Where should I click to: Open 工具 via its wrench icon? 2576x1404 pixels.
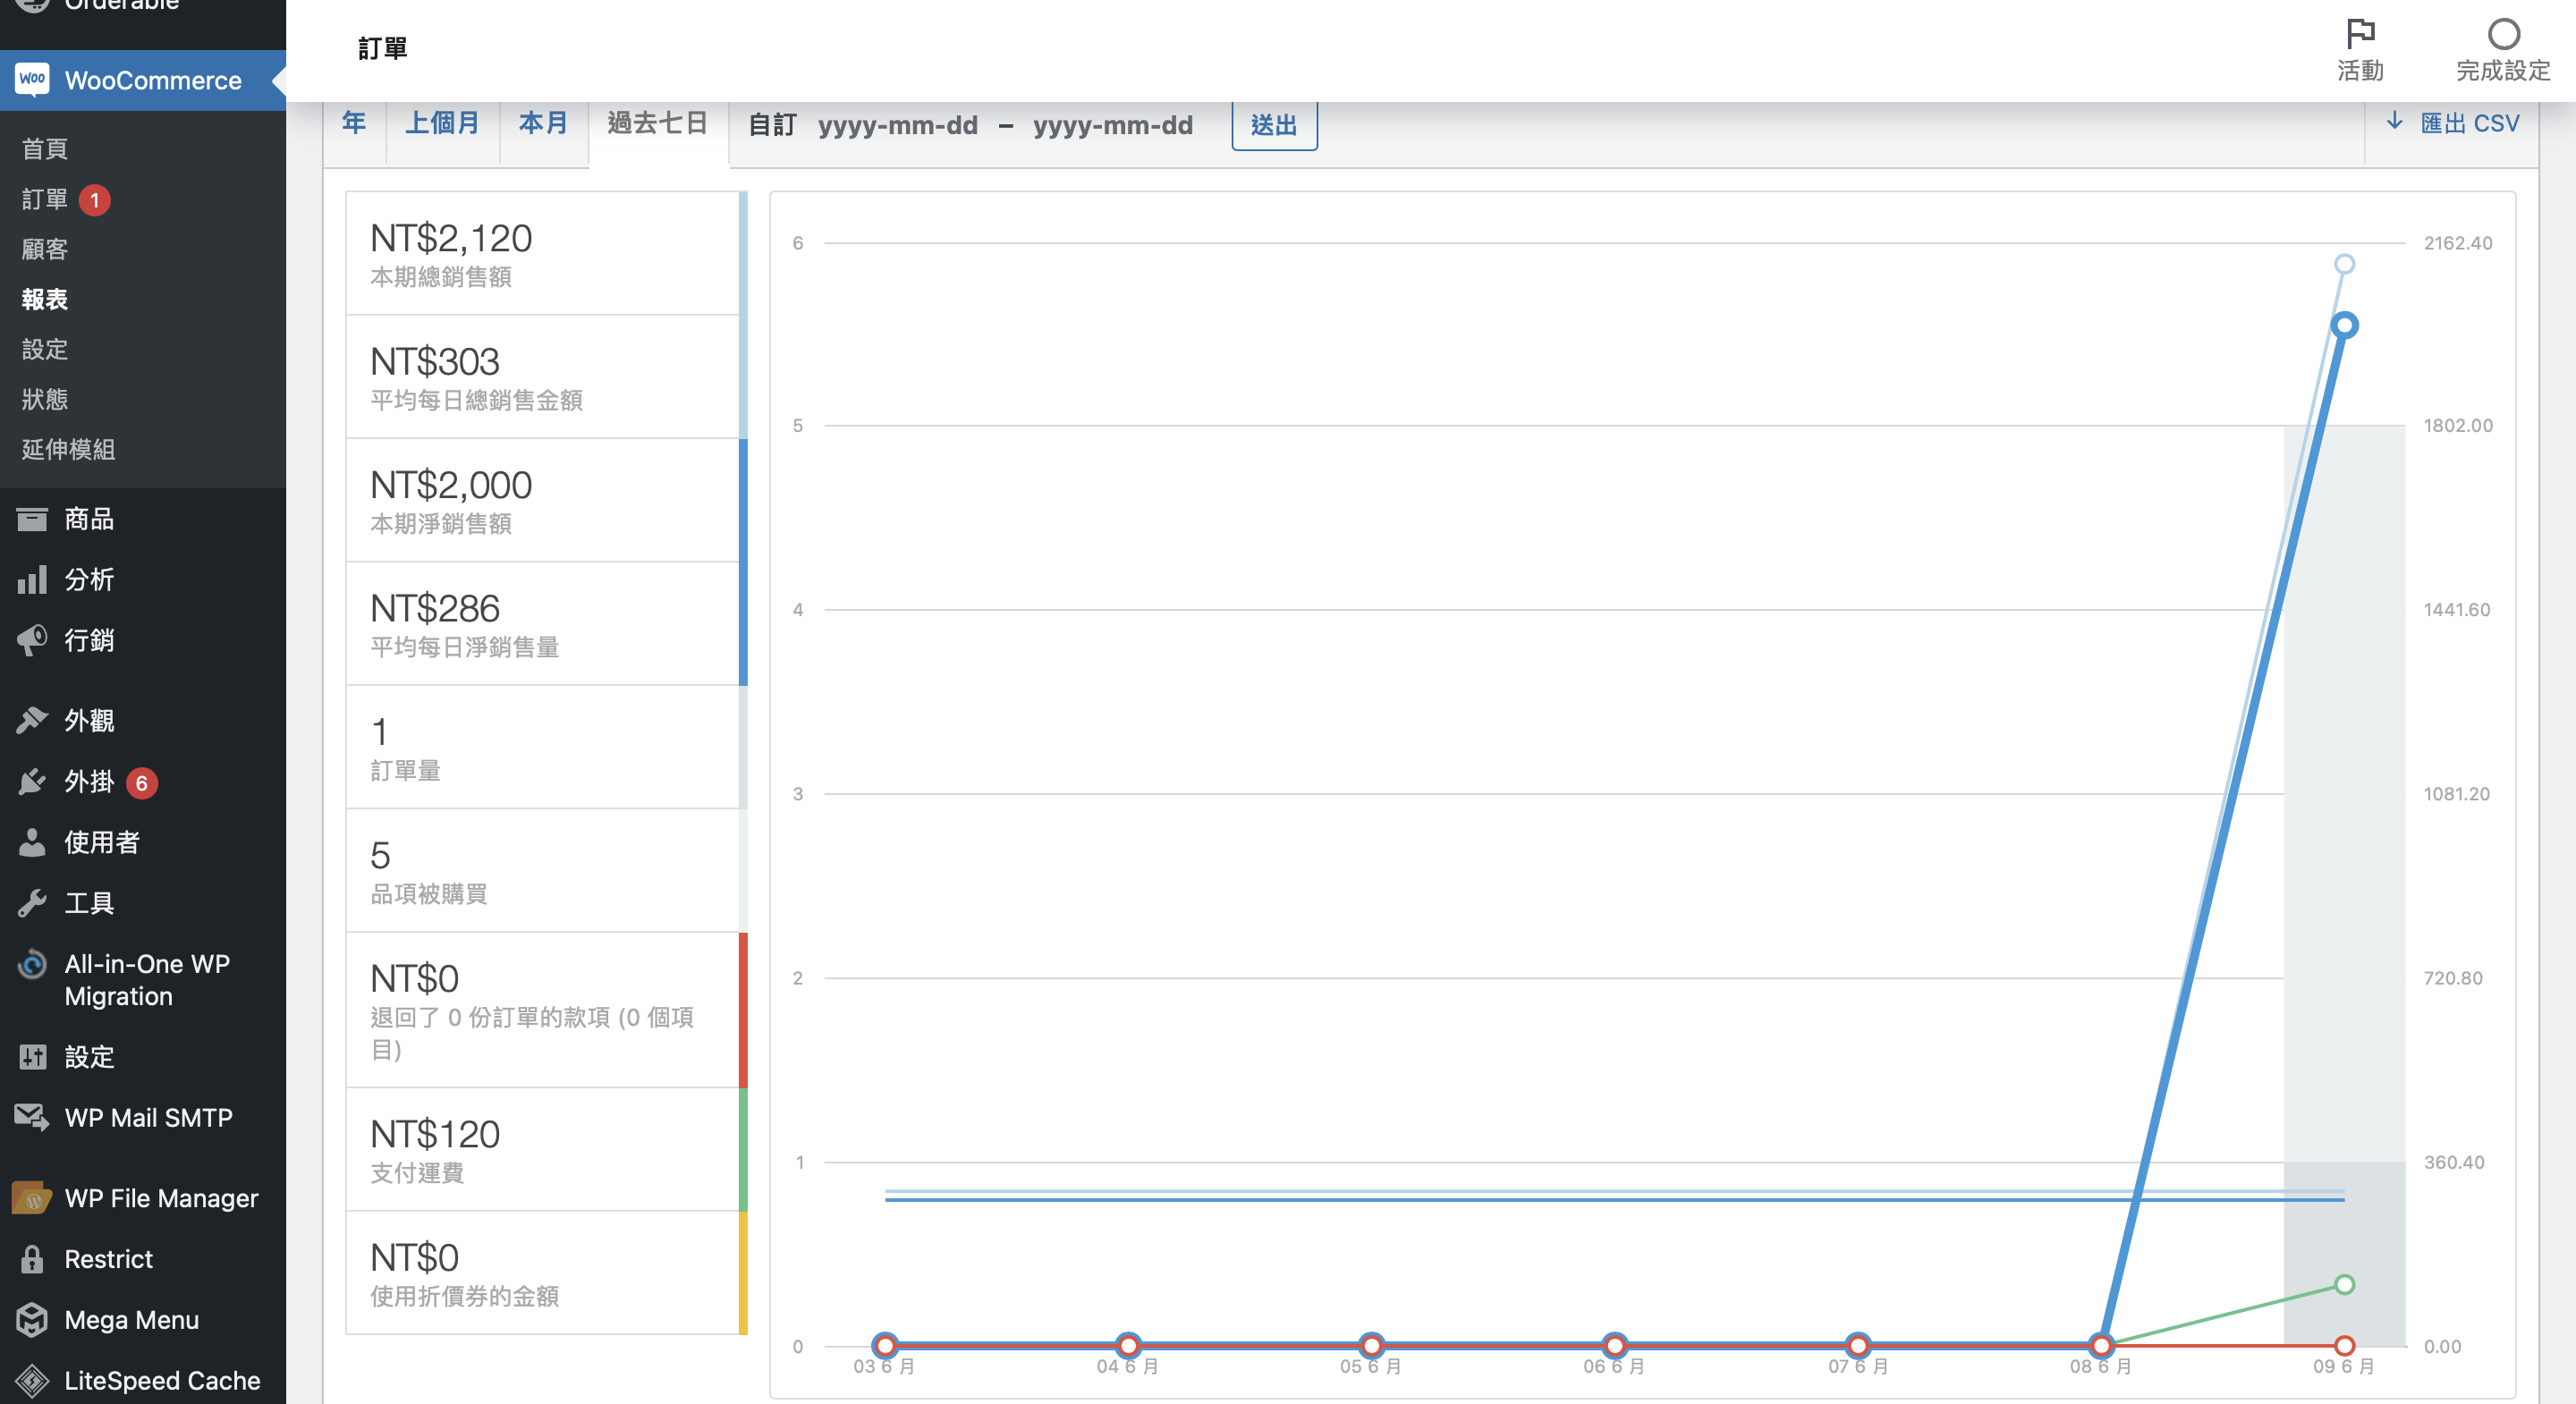pos(32,903)
